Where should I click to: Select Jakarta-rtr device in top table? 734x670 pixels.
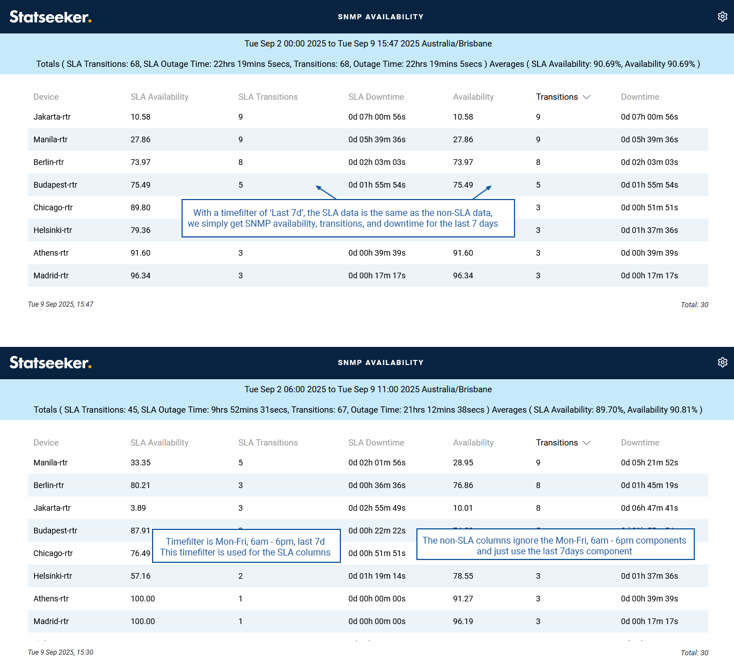coord(52,117)
